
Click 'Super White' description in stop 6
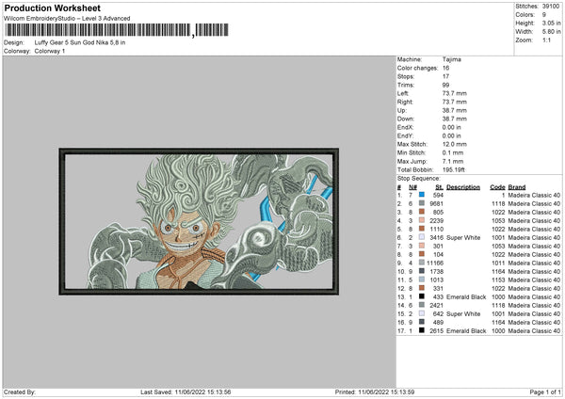[x=463, y=237]
